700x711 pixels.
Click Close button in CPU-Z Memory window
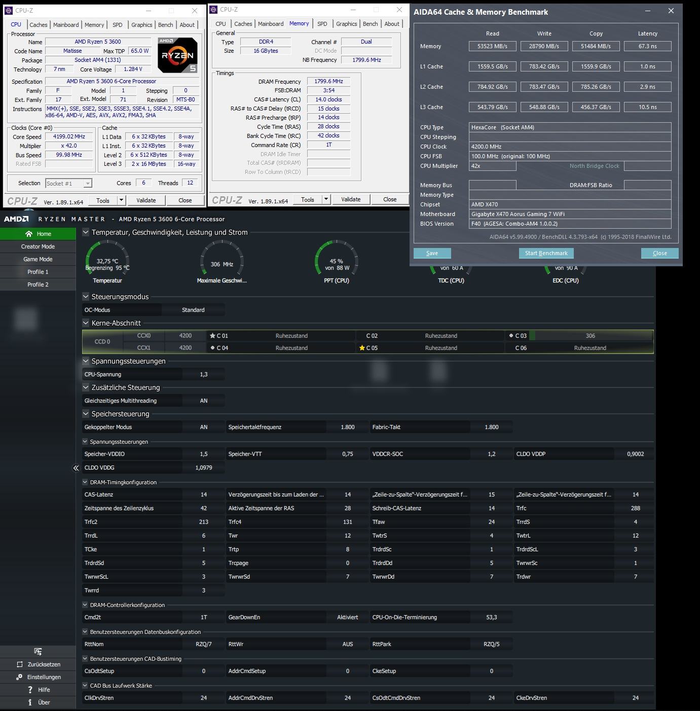click(x=390, y=199)
